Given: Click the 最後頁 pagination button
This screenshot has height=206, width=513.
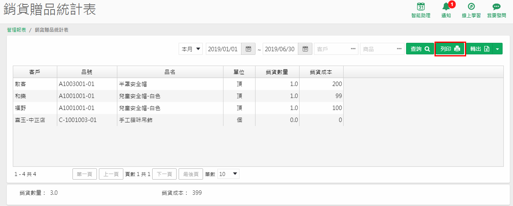Looking at the screenshot, I should click(x=191, y=174).
